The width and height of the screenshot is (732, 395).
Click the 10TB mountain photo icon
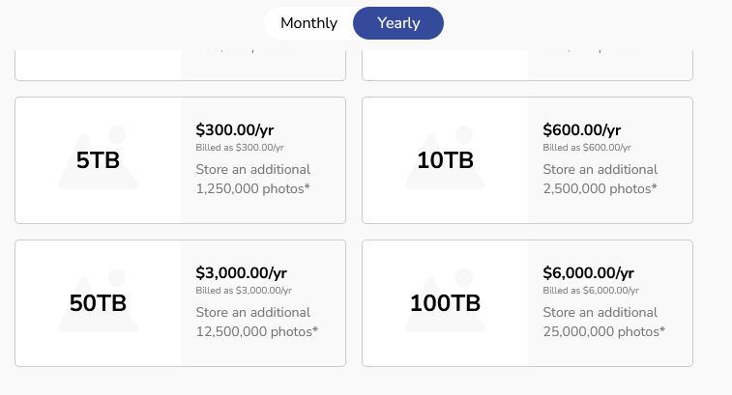[x=445, y=157]
